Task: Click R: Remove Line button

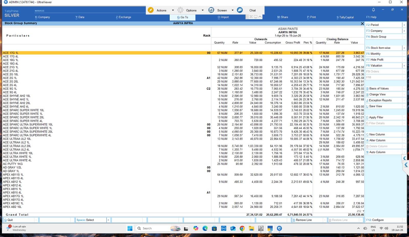Action: pyautogui.click(x=308, y=220)
